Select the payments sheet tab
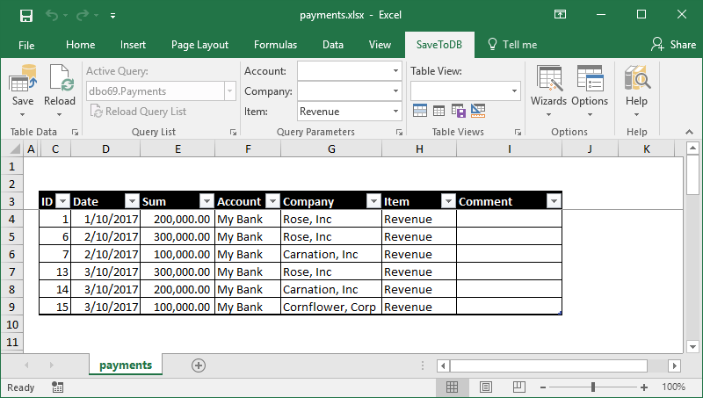 click(x=126, y=365)
